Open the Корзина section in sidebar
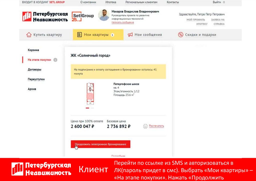Image resolution: width=256 pixels, height=181 pixels. pos(33,50)
